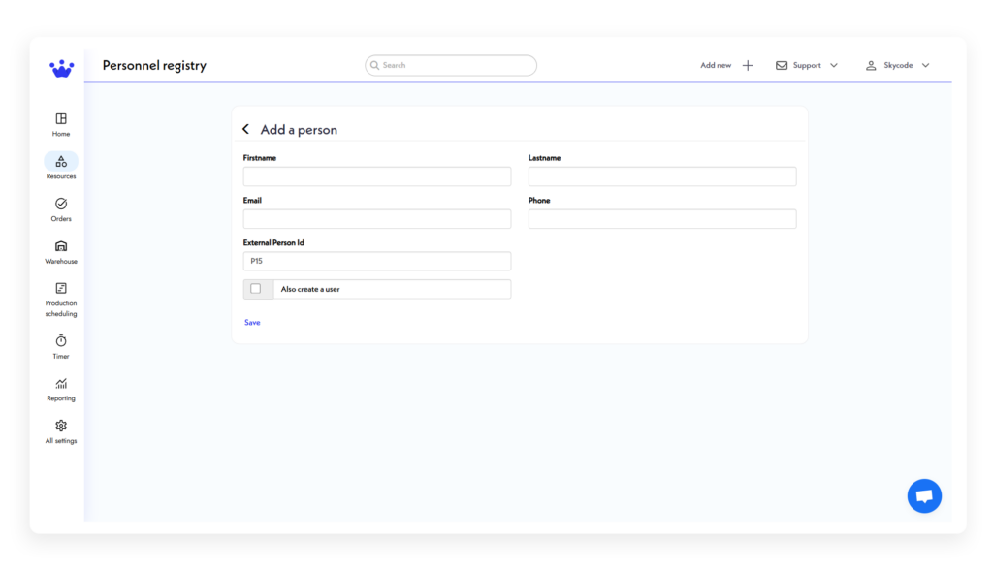Click the Support menu label
The image size is (993, 571).
807,65
